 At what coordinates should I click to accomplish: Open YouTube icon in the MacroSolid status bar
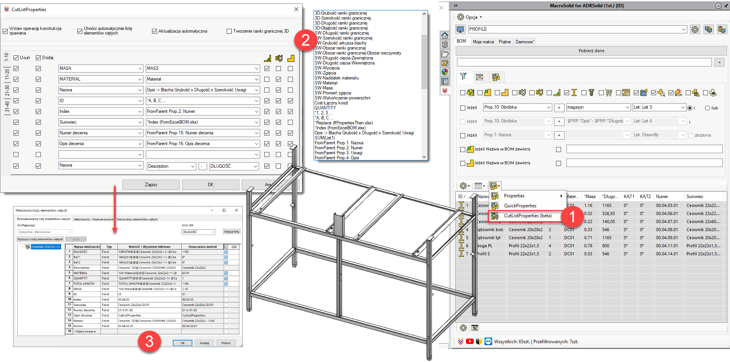470,341
